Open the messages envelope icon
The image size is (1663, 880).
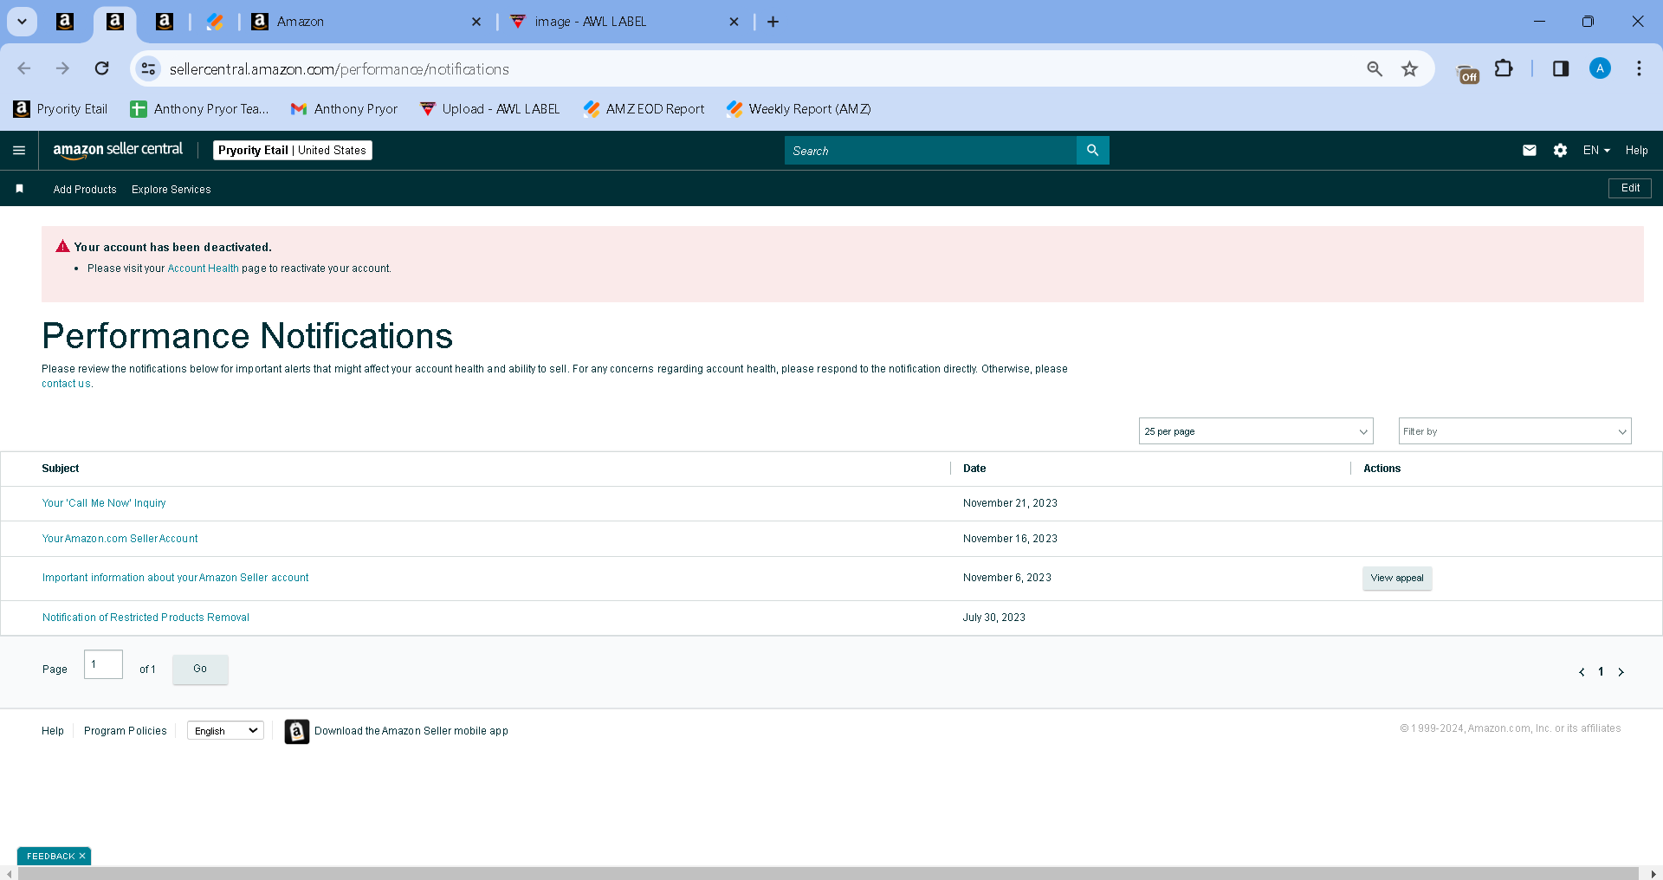(x=1530, y=151)
